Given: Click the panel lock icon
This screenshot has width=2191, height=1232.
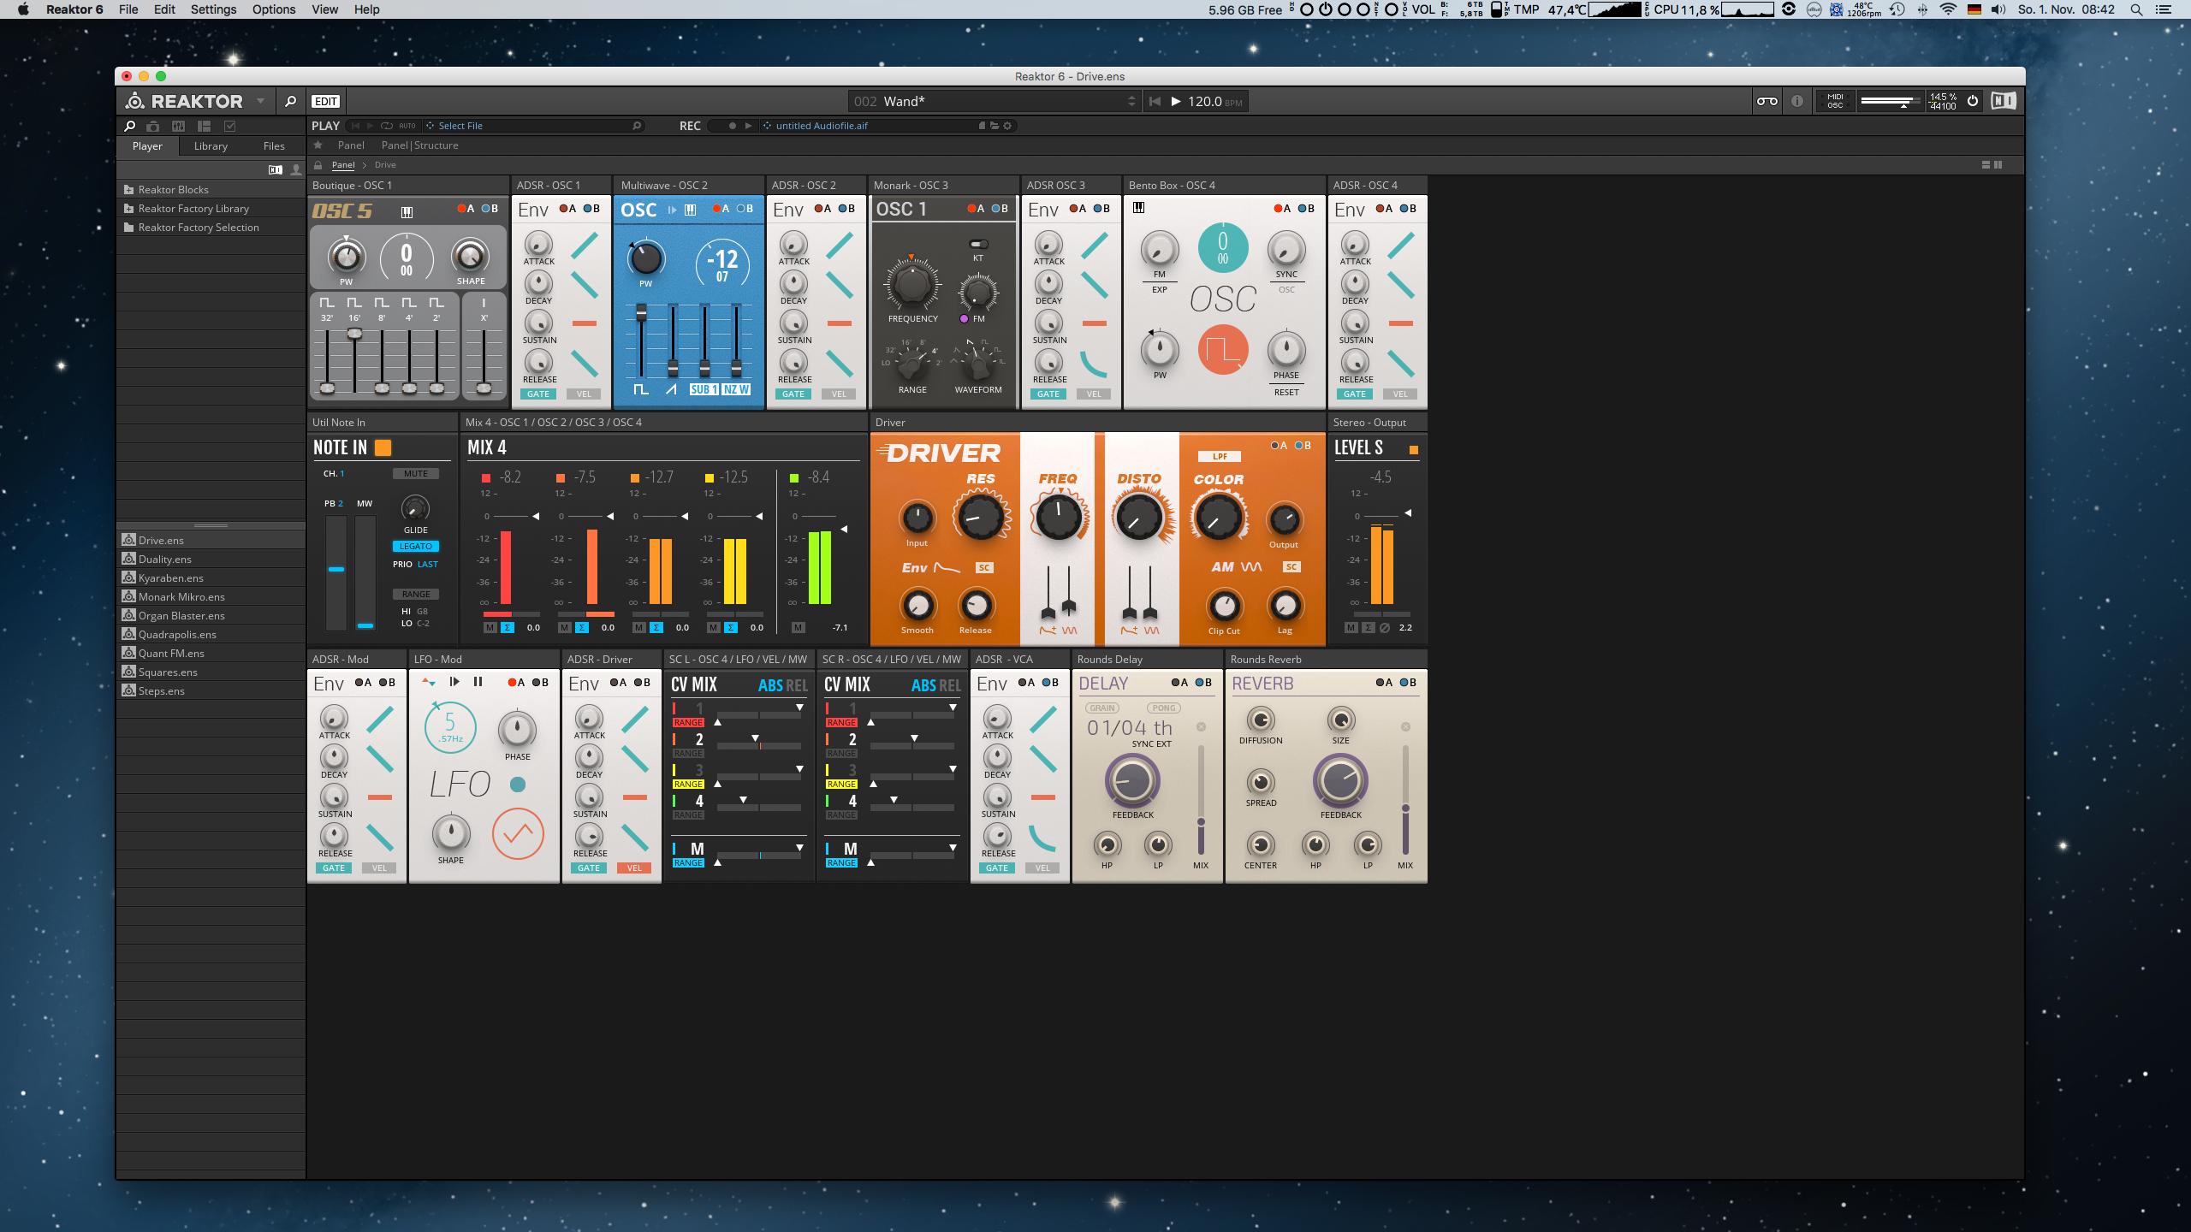Looking at the screenshot, I should click(x=318, y=165).
